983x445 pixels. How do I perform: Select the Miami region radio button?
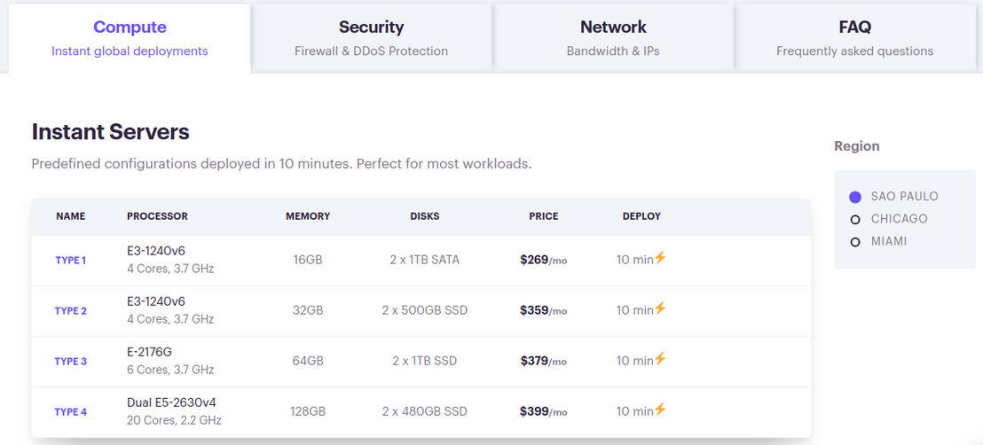coord(855,242)
